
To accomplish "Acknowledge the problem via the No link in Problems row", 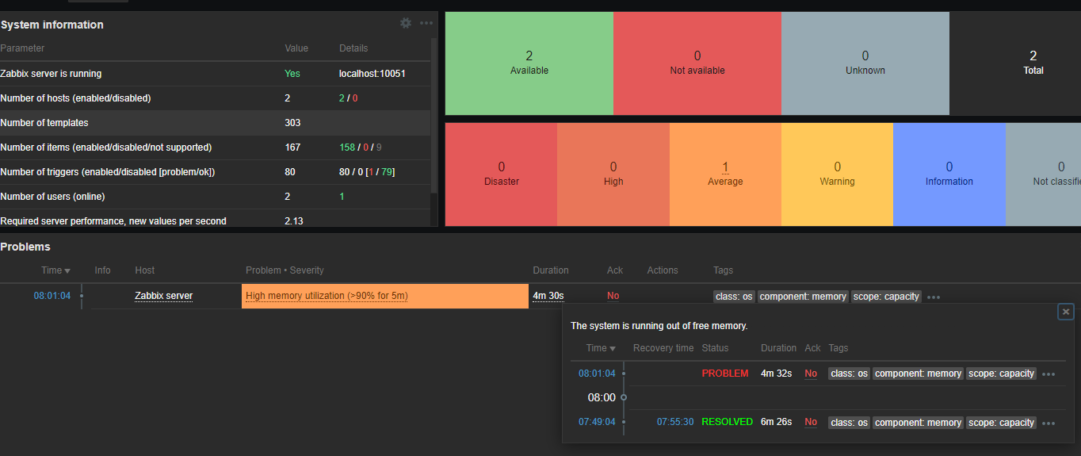I will (x=613, y=296).
